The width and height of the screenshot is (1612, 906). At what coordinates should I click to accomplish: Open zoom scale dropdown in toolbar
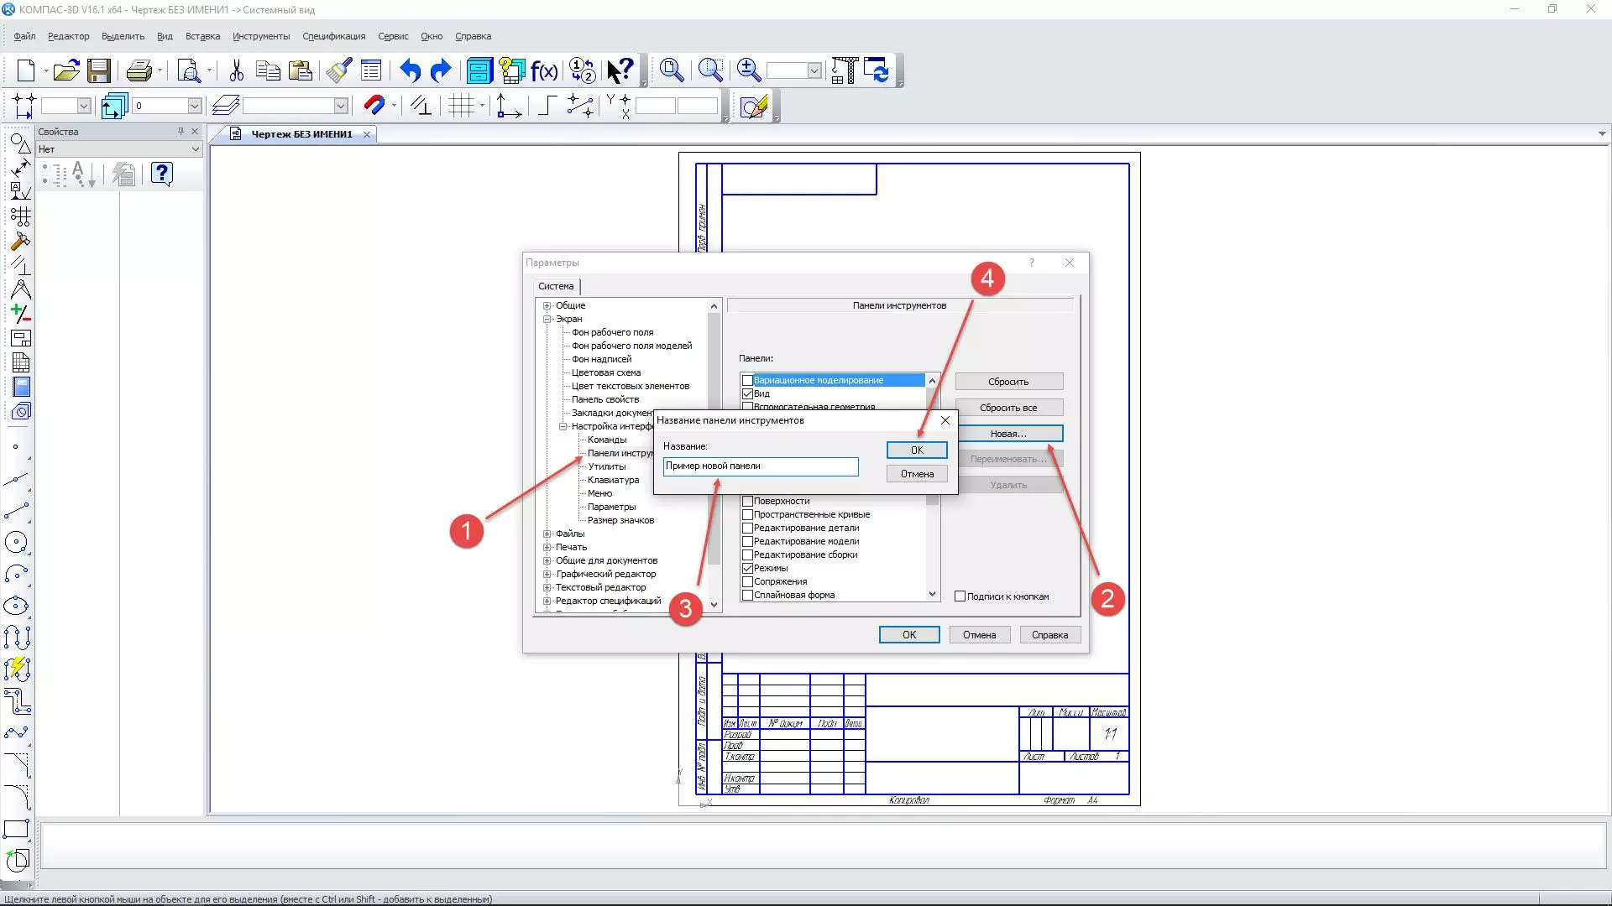click(x=814, y=71)
